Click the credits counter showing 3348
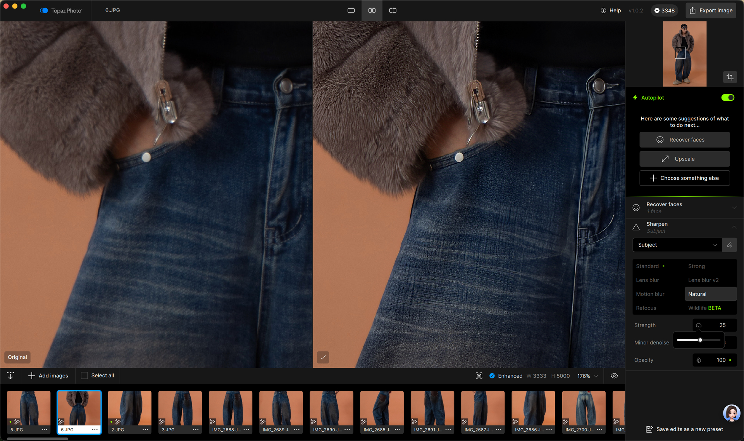This screenshot has height=441, width=744. tap(665, 10)
